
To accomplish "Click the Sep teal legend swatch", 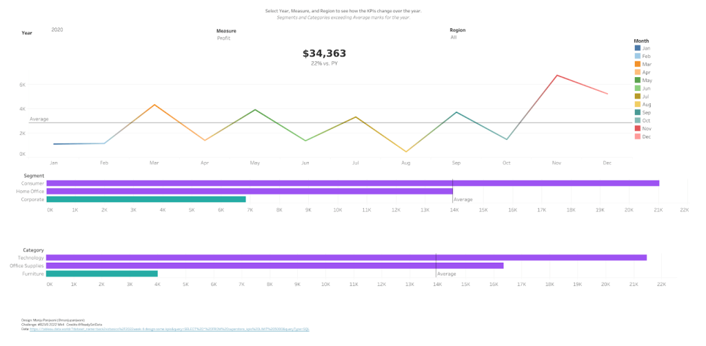I will [x=637, y=112].
